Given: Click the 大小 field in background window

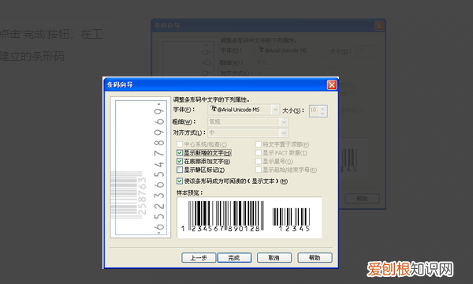Looking at the screenshot, I should pos(365,51).
